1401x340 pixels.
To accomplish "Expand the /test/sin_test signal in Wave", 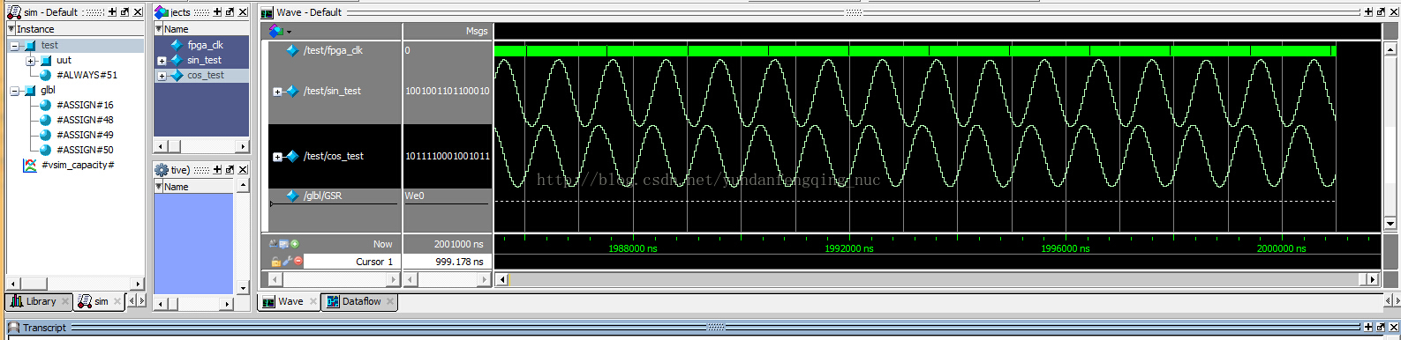I will click(x=277, y=92).
